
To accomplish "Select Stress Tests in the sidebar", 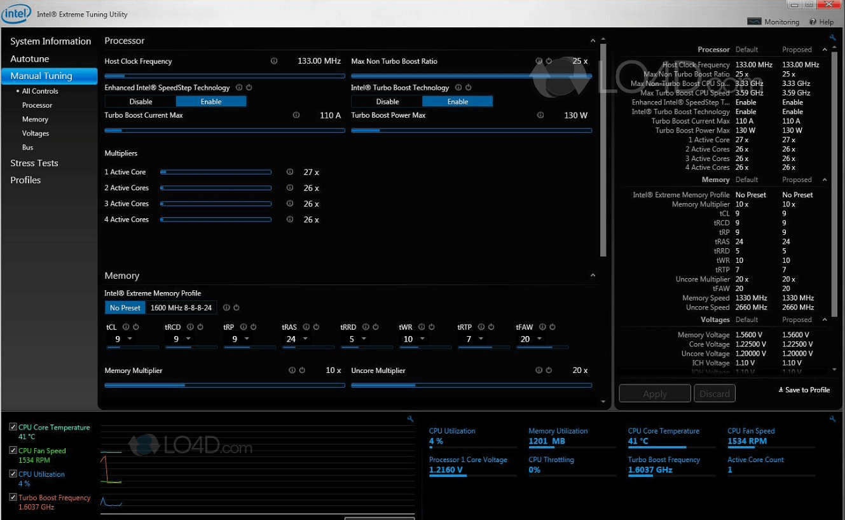I will coord(34,163).
